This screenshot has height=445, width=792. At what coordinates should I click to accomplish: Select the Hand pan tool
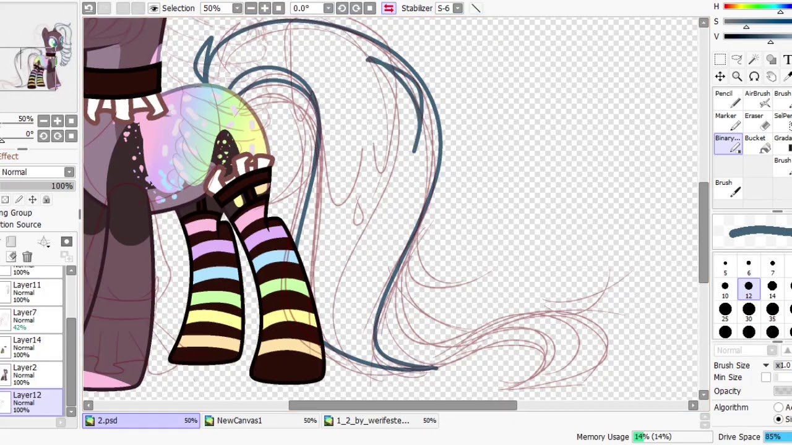tap(771, 77)
